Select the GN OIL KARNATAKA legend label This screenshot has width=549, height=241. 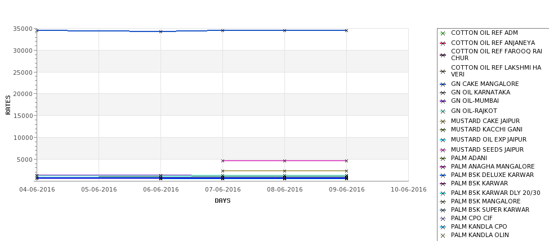coord(480,93)
